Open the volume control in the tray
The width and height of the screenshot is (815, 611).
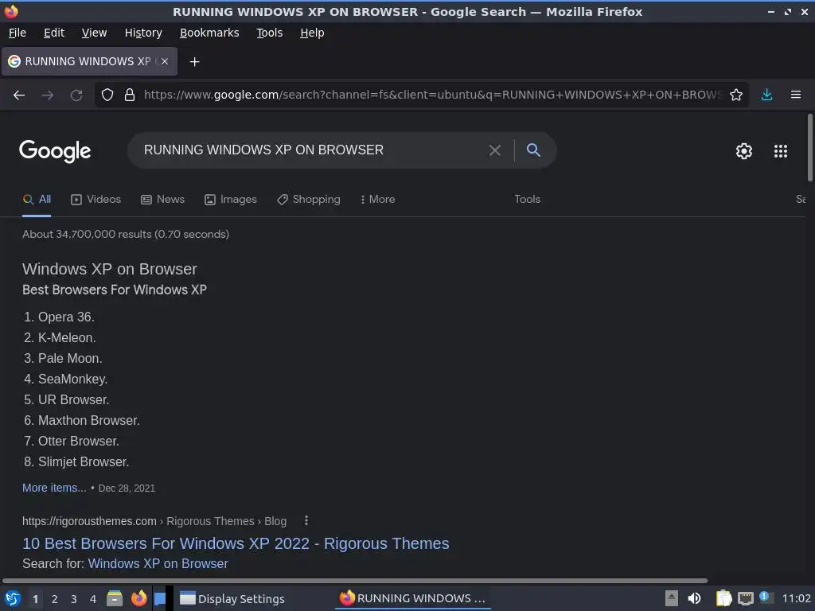click(x=694, y=598)
